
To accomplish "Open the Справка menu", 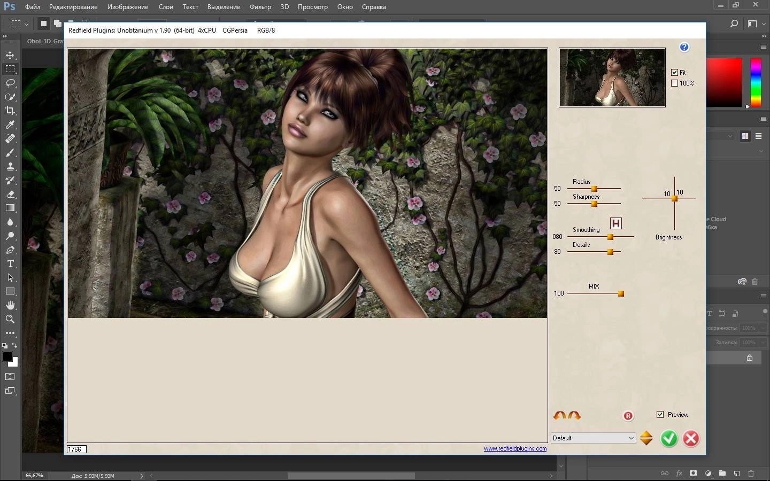I will click(x=374, y=7).
